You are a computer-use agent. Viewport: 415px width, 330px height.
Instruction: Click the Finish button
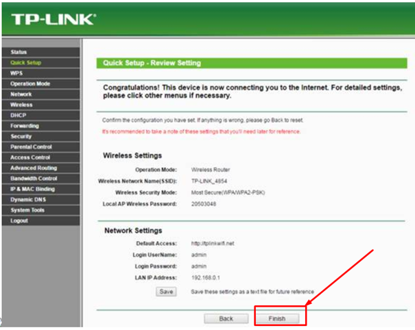(277, 318)
